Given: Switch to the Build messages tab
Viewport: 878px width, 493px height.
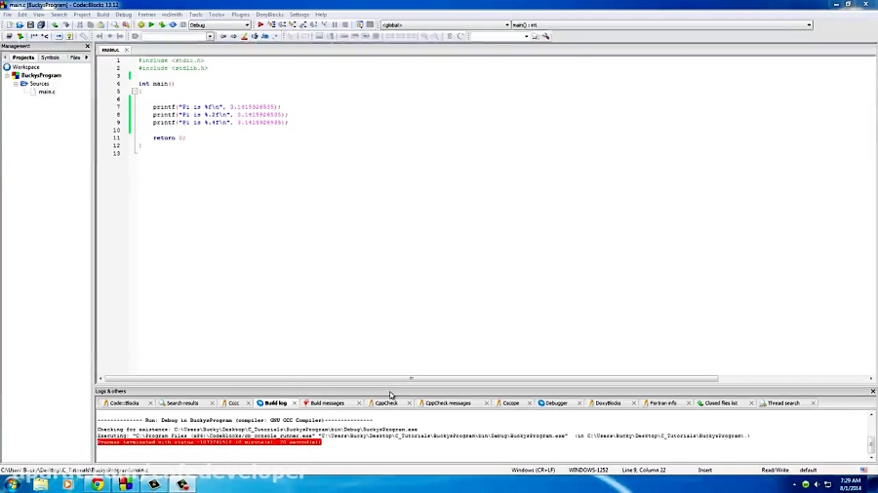Looking at the screenshot, I should [327, 402].
